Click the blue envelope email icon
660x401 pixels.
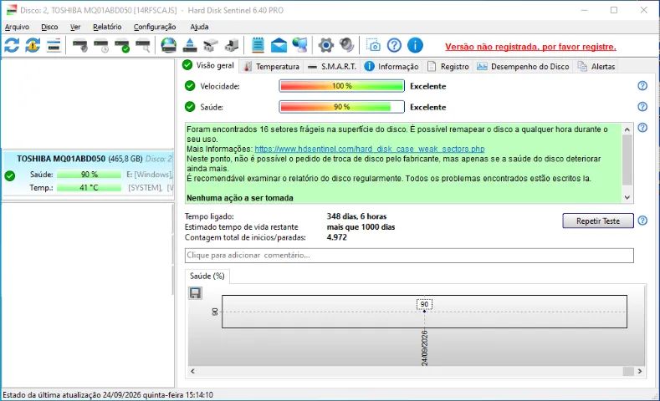click(x=279, y=45)
